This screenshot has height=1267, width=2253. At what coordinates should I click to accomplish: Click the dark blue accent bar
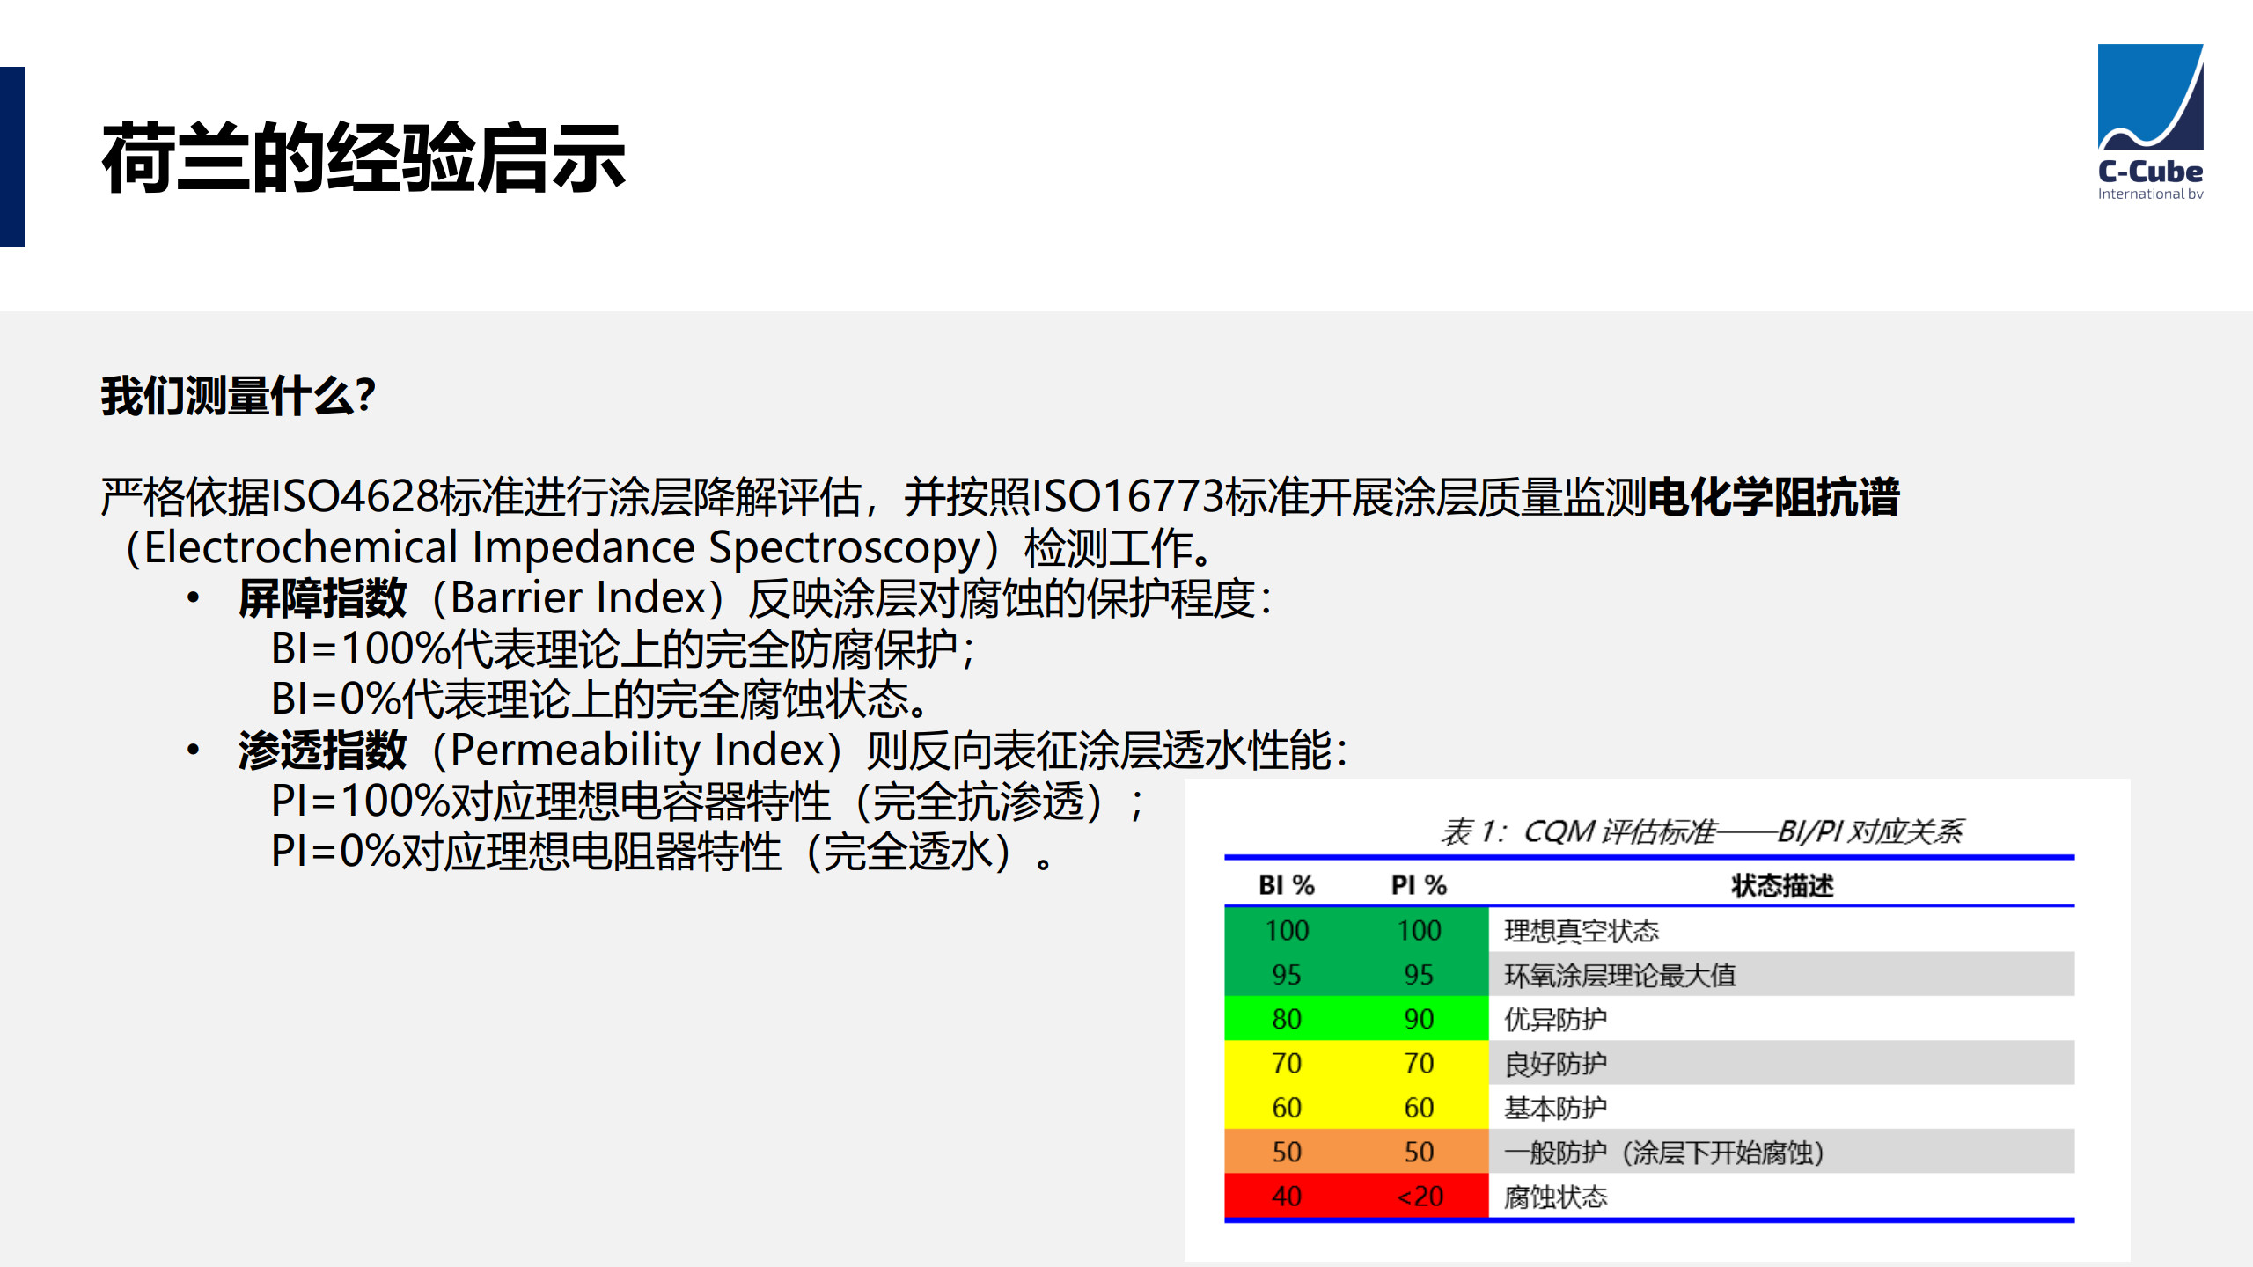(12, 157)
